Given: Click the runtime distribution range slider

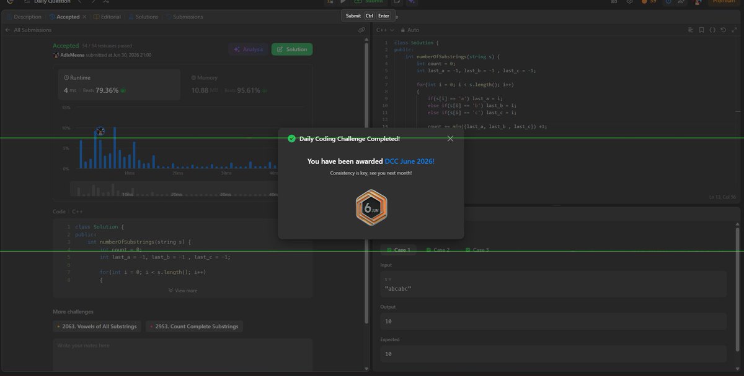Looking at the screenshot, I should pyautogui.click(x=174, y=189).
